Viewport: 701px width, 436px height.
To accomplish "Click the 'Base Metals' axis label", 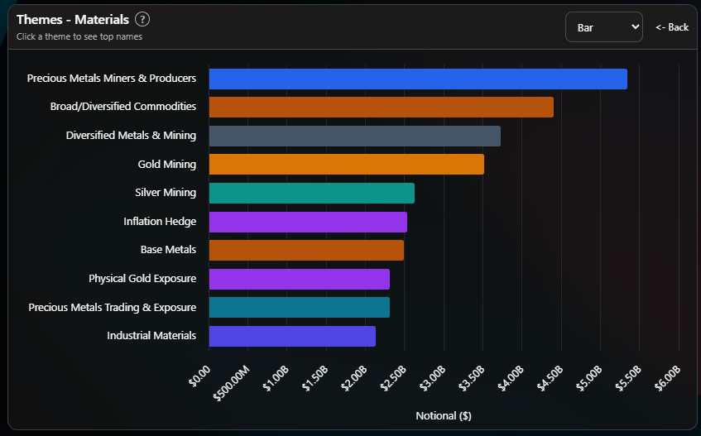I will point(168,250).
